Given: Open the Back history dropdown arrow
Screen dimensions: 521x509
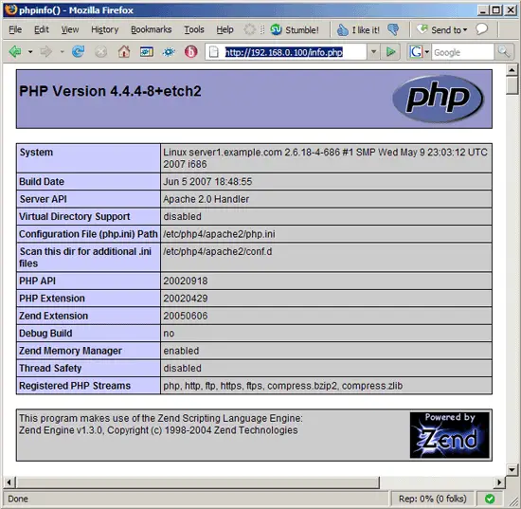Looking at the screenshot, I should point(30,52).
